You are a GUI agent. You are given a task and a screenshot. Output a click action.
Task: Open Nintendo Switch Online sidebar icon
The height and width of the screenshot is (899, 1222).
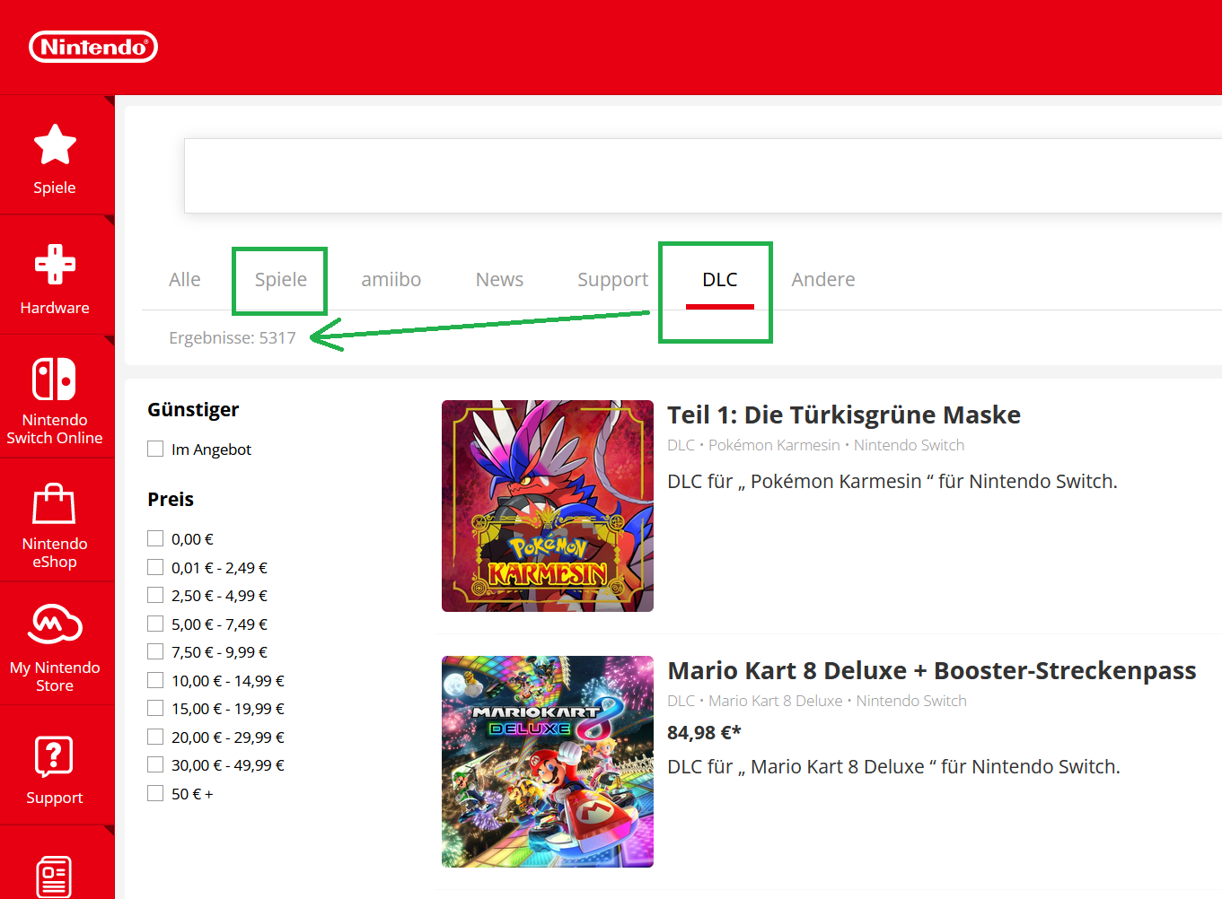(54, 379)
